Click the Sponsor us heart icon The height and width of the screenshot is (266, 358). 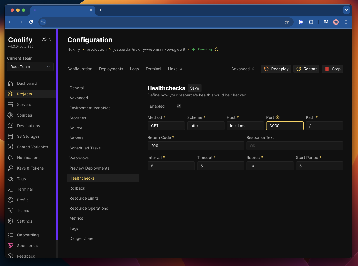point(10,246)
